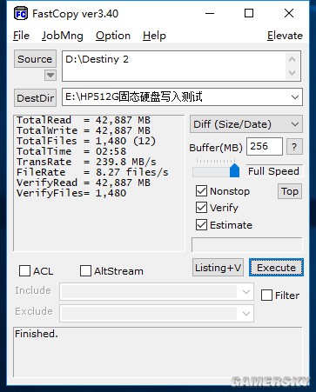Click the TransRate = 239.8 MB/s line
Image resolution: width=316 pixels, height=392 pixels.
[x=86, y=162]
